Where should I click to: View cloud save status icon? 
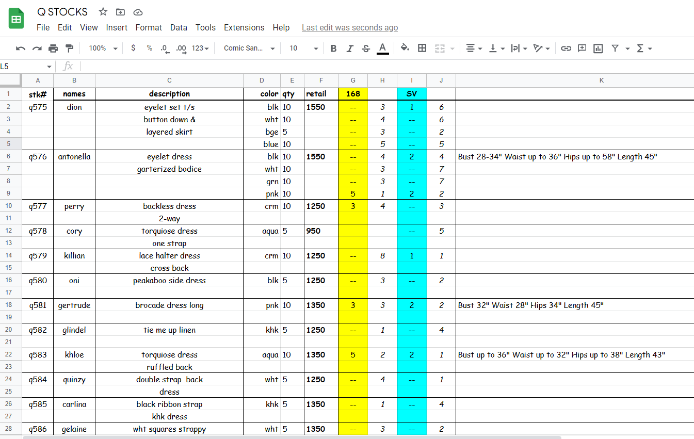coord(138,12)
